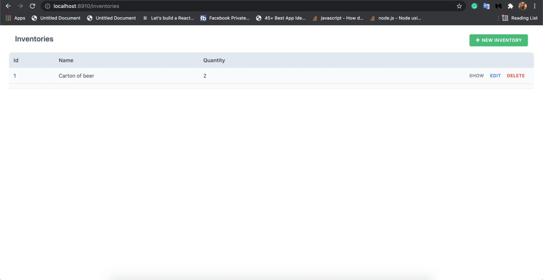Open "Let's build a React..." bookmark
Image resolution: width=543 pixels, height=280 pixels.
click(x=168, y=18)
